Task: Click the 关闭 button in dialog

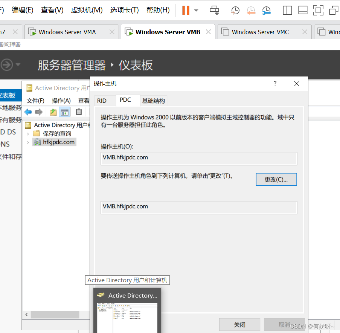Action: pos(239,324)
